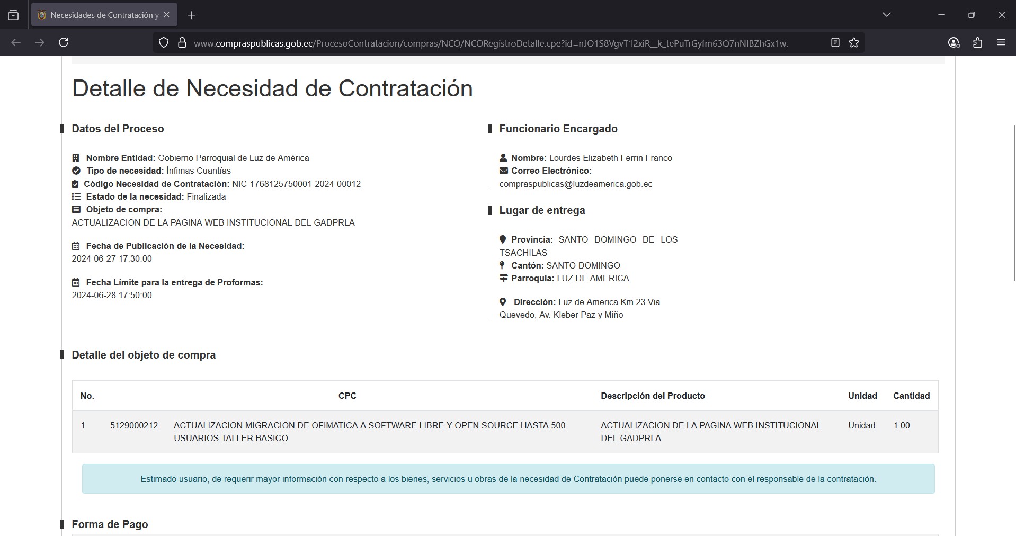Image resolution: width=1016 pixels, height=536 pixels.
Task: Click the Forma de Pago section heading
Action: tap(110, 524)
